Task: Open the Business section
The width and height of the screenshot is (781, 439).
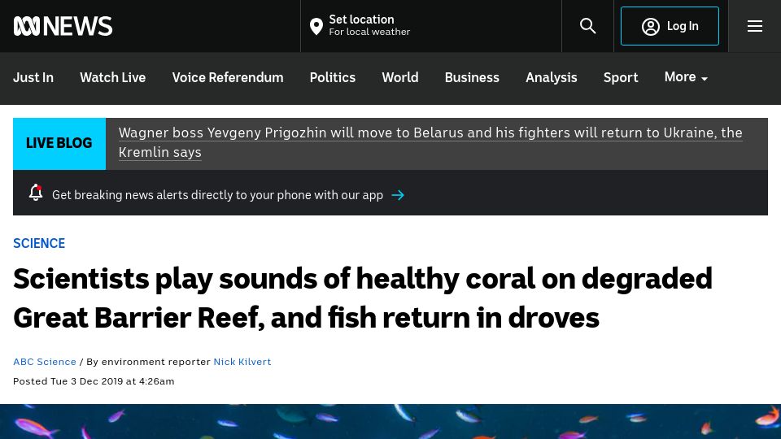Action: (472, 78)
